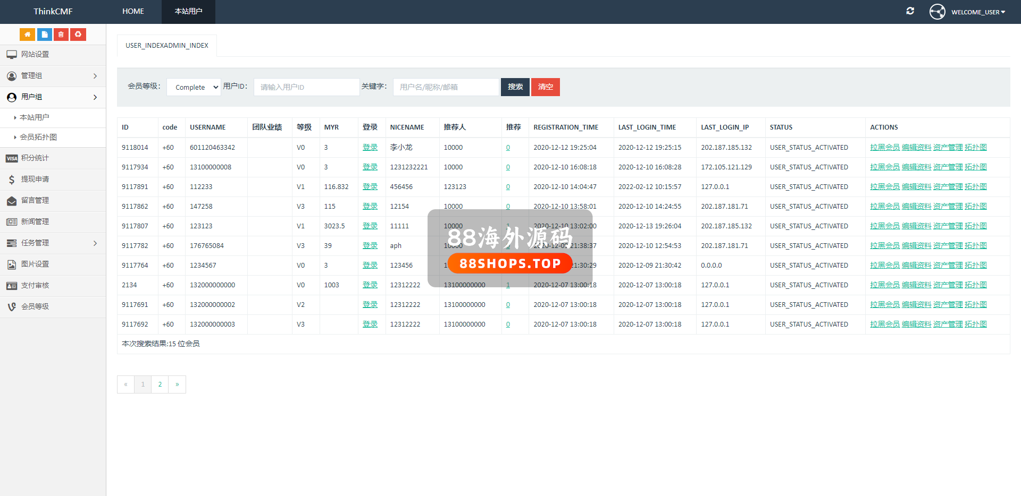Open 提现申请 with the dollar icon

[x=35, y=179]
